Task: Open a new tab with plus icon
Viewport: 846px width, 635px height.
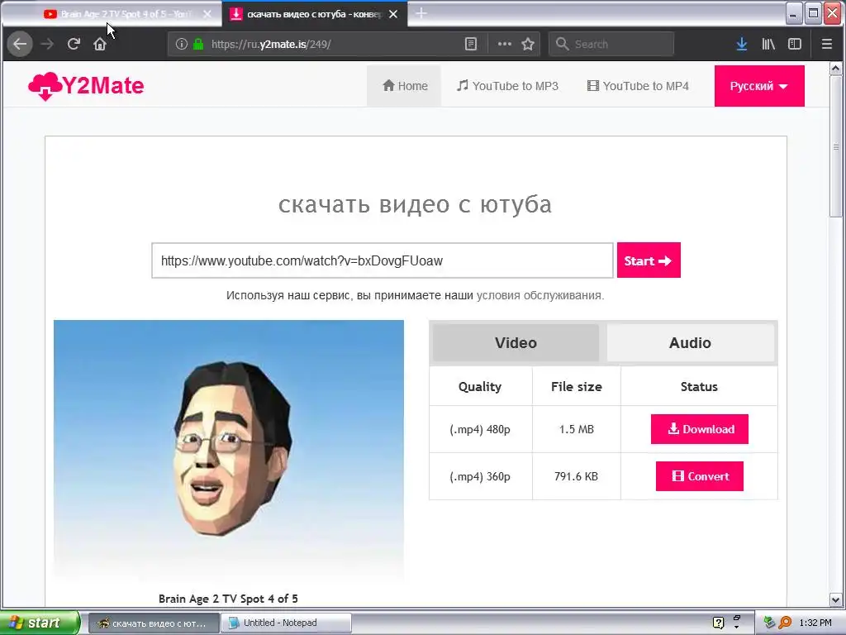Action: (x=421, y=13)
